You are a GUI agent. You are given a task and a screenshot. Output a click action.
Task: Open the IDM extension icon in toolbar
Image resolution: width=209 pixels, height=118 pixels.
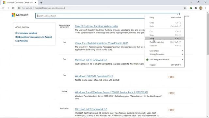coord(191,8)
